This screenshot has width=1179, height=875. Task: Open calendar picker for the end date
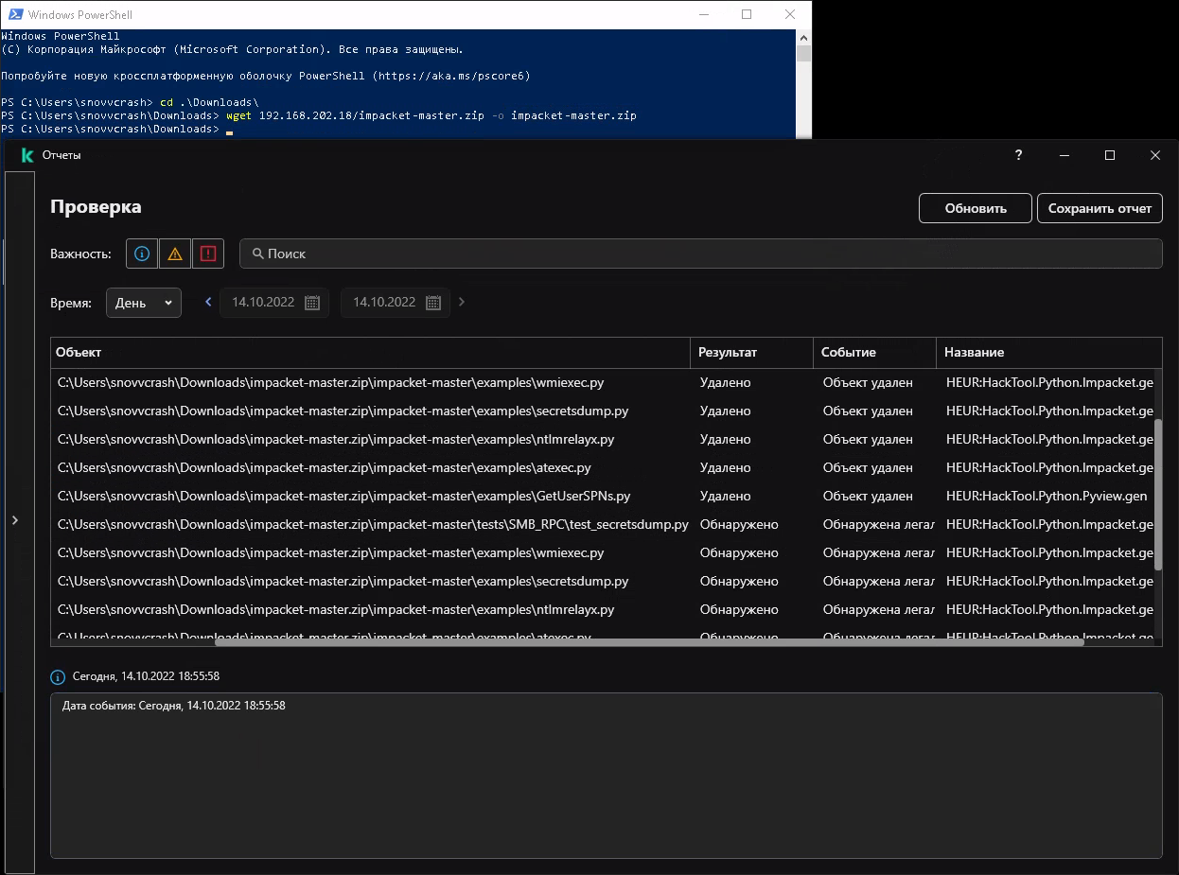tap(433, 302)
